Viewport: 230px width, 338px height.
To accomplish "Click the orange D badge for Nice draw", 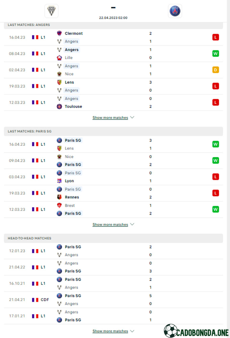I will (215, 70).
